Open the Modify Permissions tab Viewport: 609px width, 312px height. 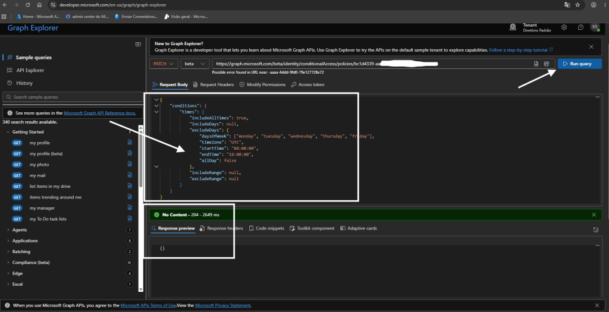[x=262, y=84]
